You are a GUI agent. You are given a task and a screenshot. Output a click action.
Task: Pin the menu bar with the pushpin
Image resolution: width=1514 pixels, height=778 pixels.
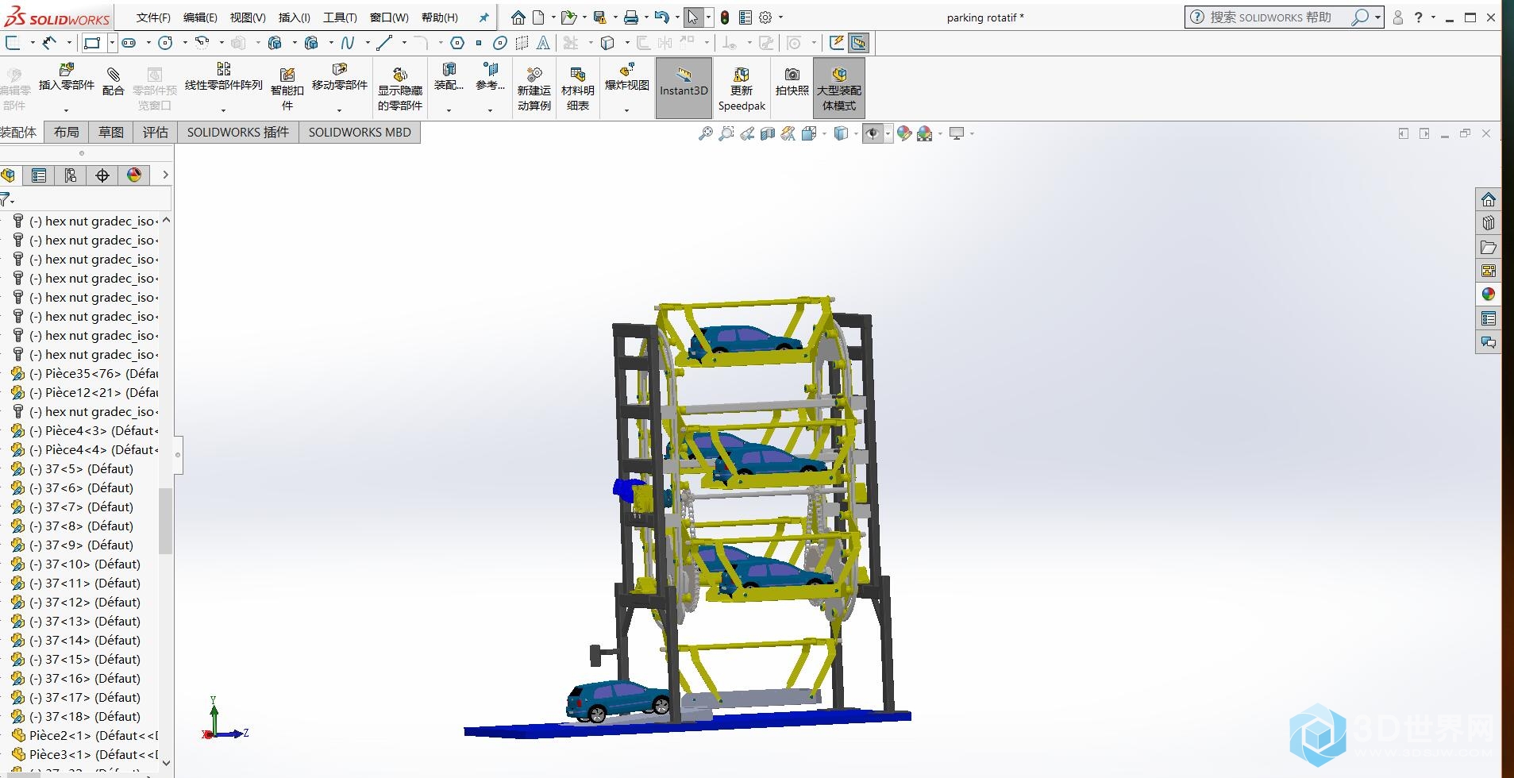[483, 17]
